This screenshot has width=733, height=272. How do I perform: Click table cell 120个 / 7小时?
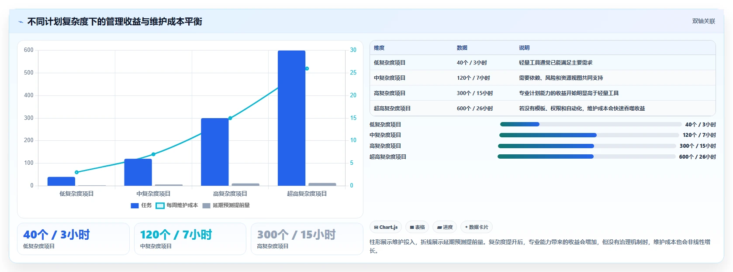474,78
